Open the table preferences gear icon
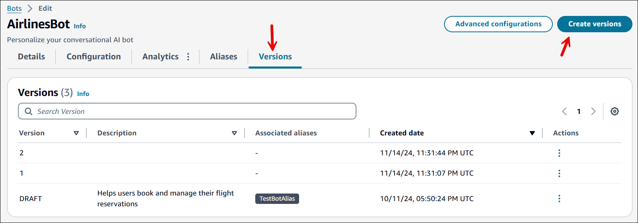This screenshot has width=638, height=223. coord(615,111)
